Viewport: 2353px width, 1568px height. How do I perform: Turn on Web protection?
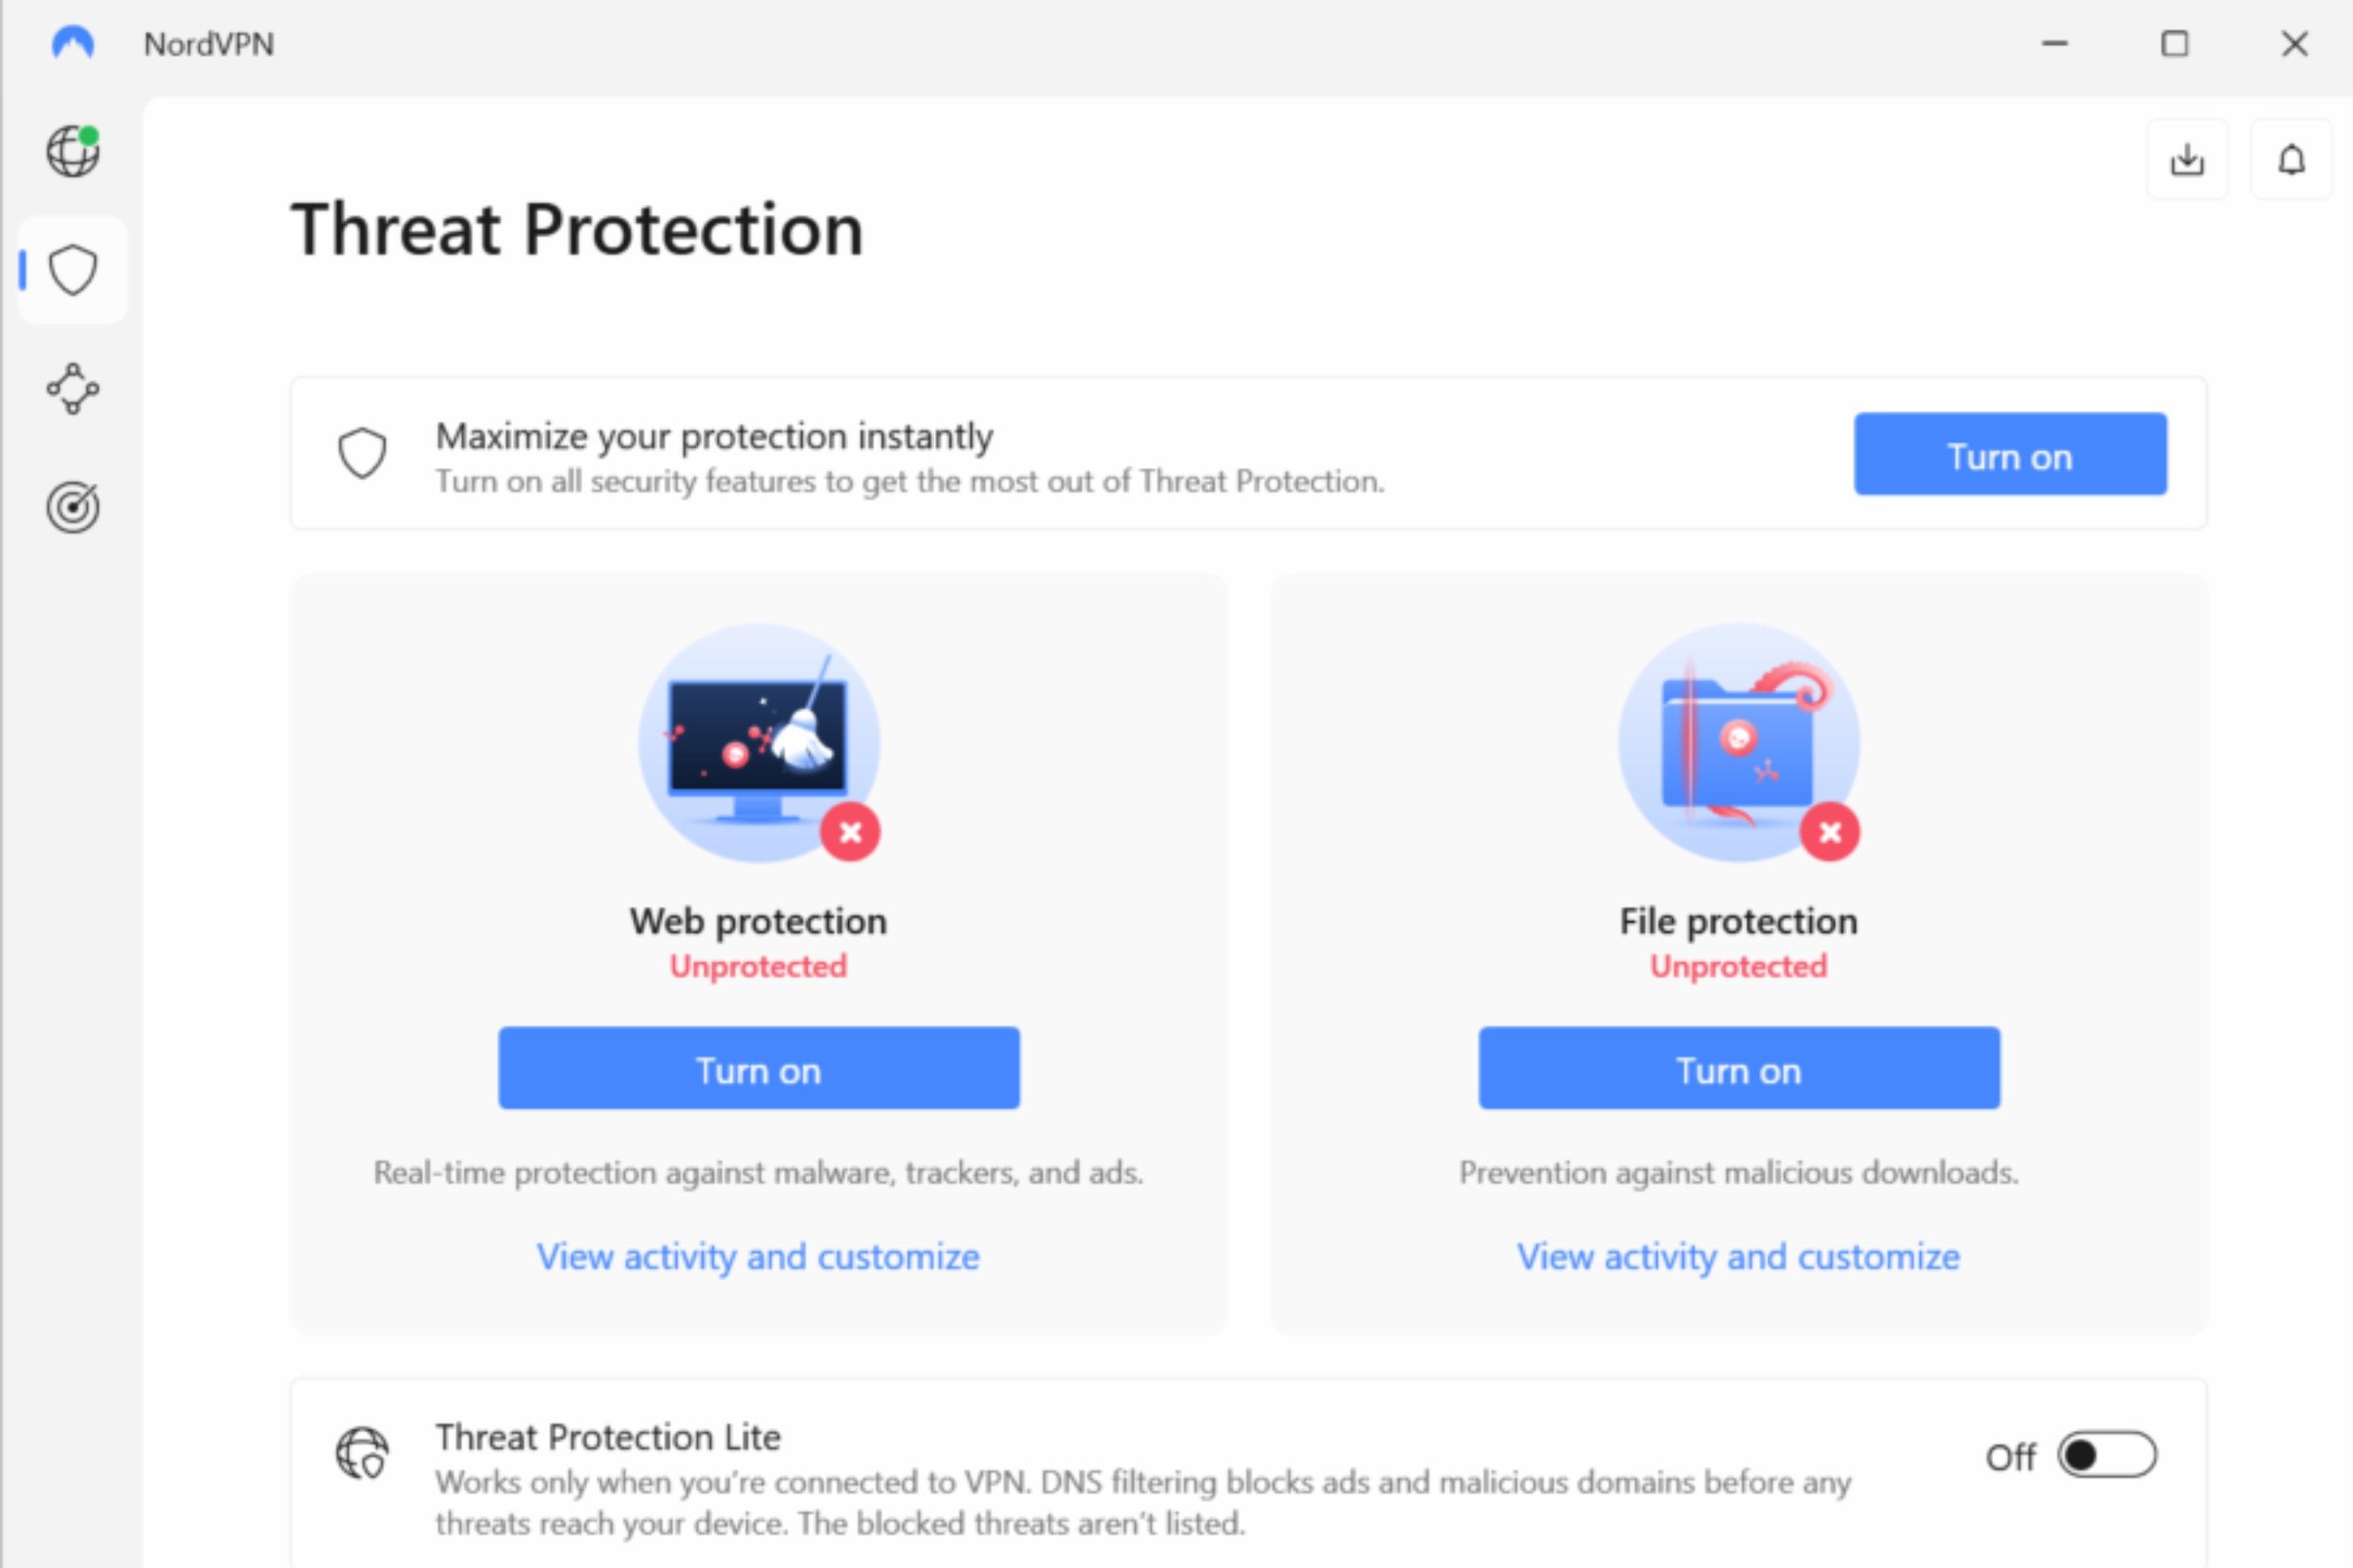pos(759,1068)
